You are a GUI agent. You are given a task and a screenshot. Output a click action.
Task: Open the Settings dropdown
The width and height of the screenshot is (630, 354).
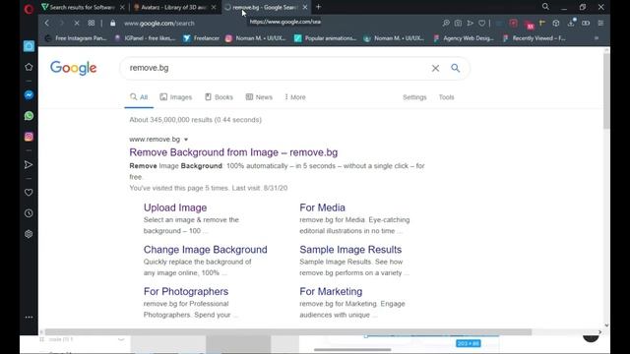pyautogui.click(x=414, y=97)
